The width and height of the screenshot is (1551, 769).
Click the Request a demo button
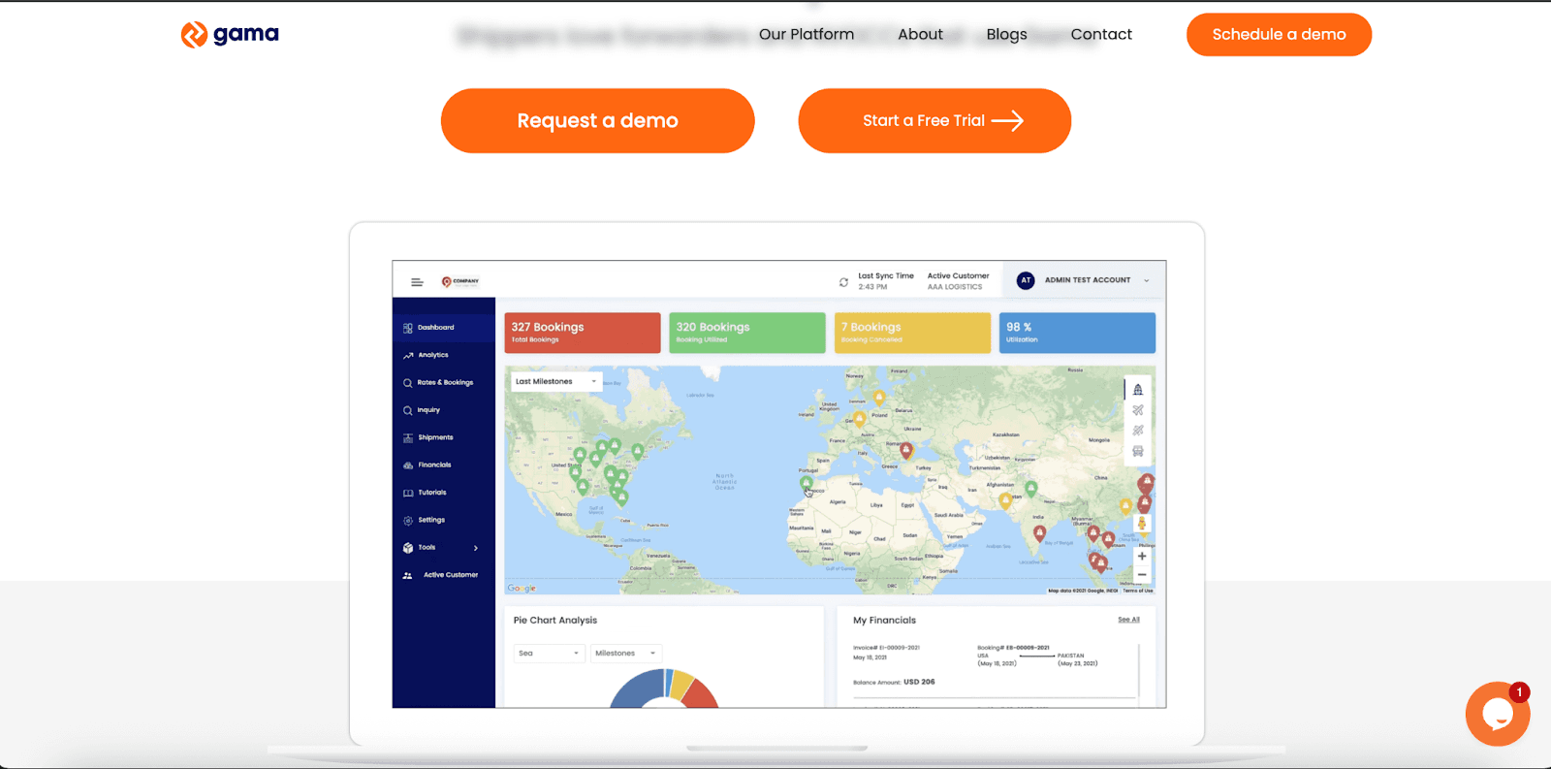coord(597,121)
